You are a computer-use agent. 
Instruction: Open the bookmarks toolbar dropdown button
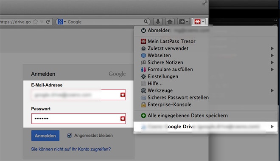[184, 22]
